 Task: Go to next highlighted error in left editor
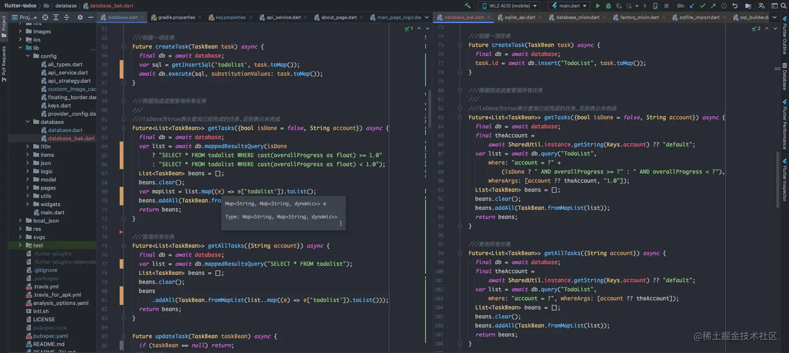427,29
